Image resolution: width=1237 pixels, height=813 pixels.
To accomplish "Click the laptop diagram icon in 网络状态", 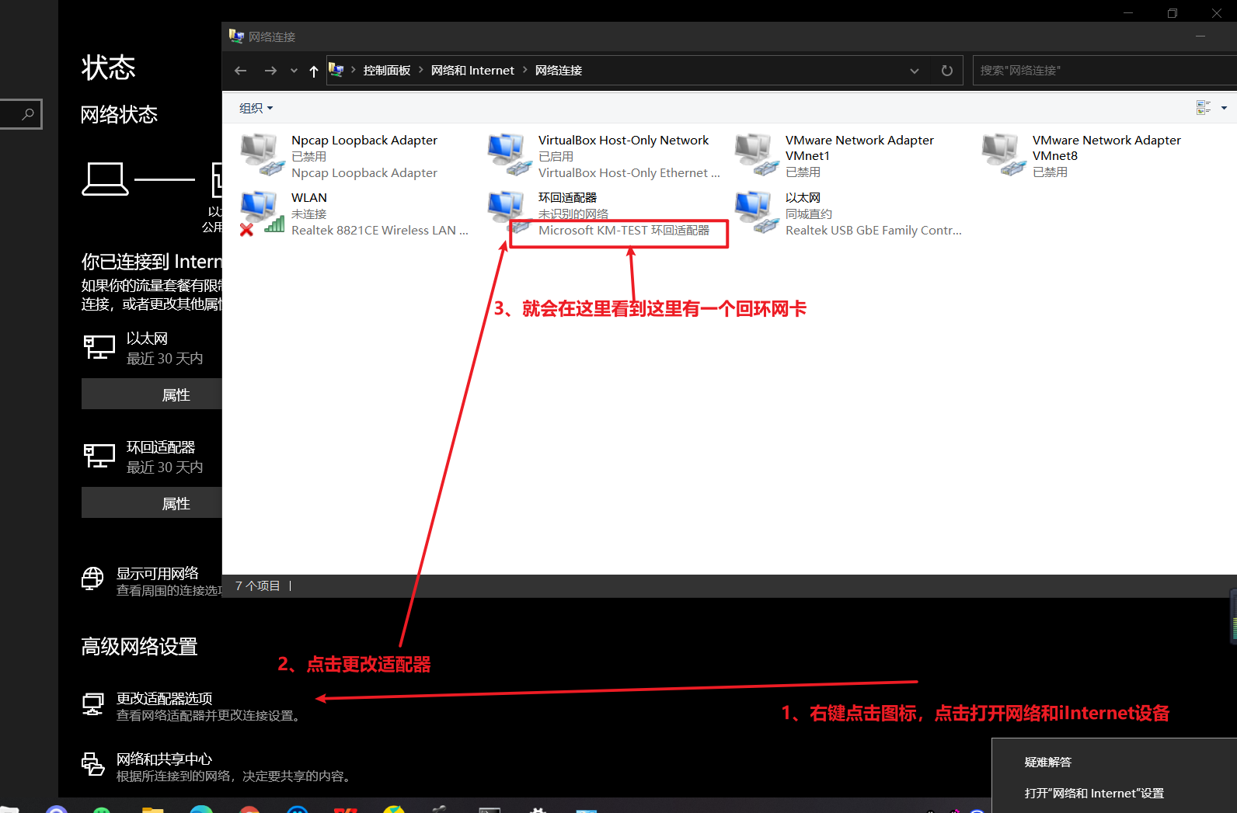I will (x=105, y=179).
